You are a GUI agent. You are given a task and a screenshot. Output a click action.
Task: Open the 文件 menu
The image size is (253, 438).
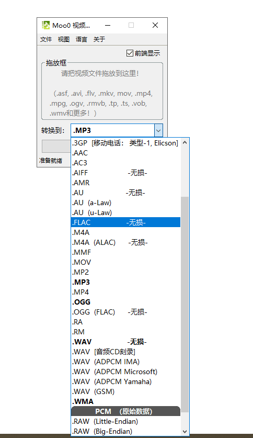click(x=46, y=39)
